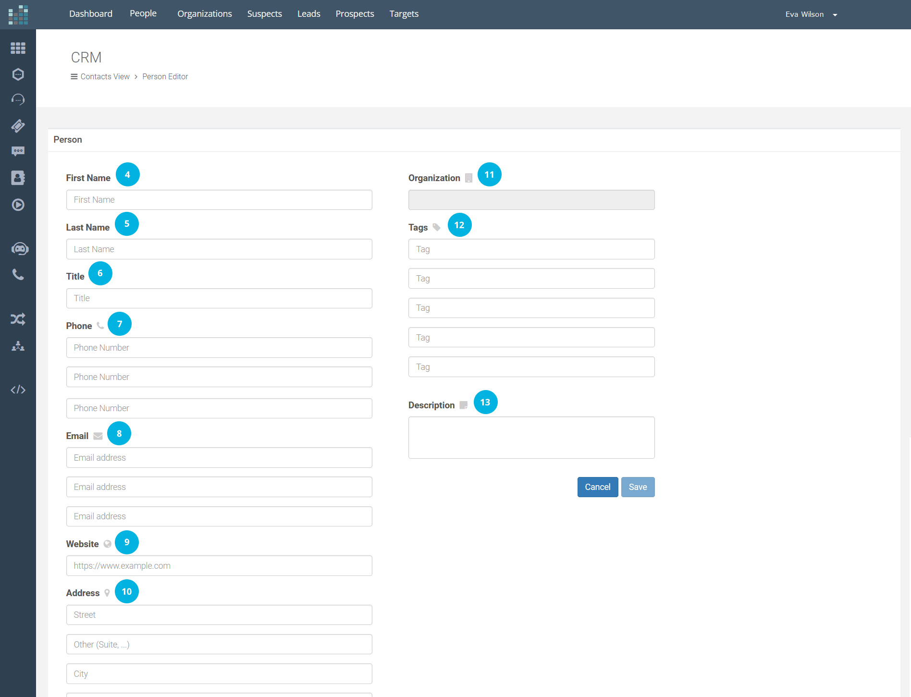Click the Save button
This screenshot has height=697, width=911.
click(638, 487)
